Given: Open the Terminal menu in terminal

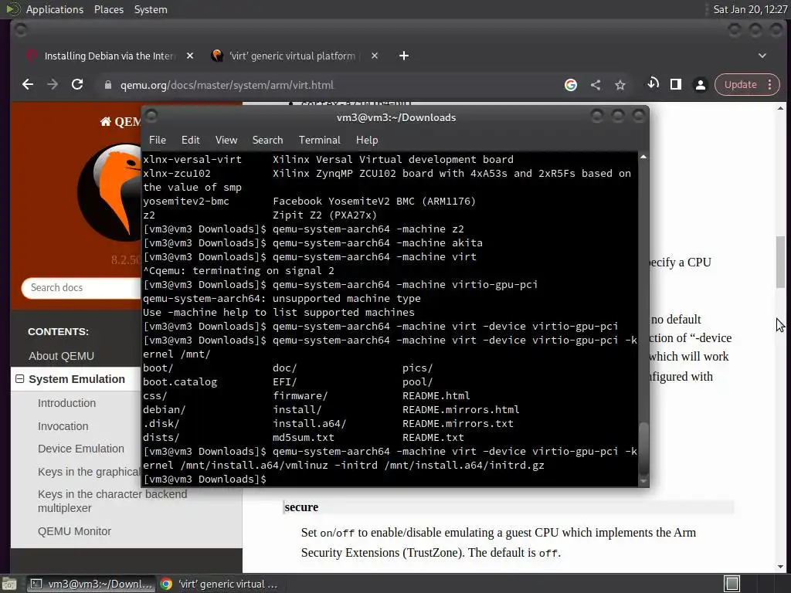Looking at the screenshot, I should (319, 141).
